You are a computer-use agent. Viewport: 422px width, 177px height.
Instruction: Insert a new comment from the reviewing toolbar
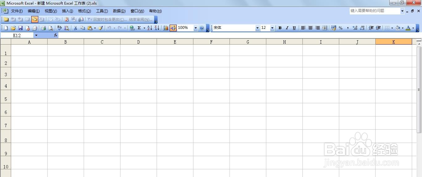point(6,19)
